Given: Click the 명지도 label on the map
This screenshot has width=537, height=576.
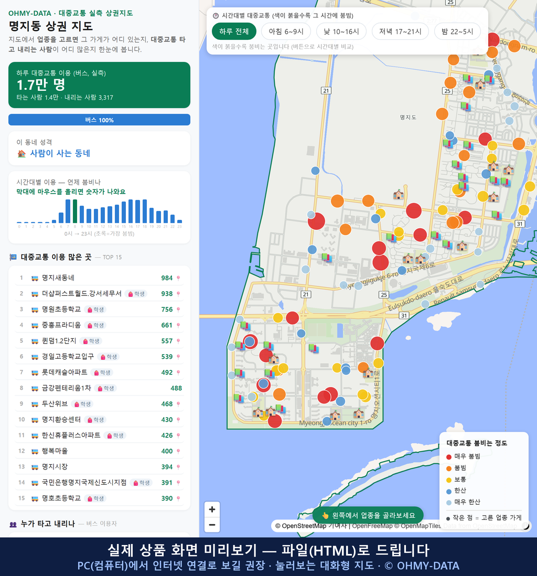Looking at the screenshot, I should (408, 117).
